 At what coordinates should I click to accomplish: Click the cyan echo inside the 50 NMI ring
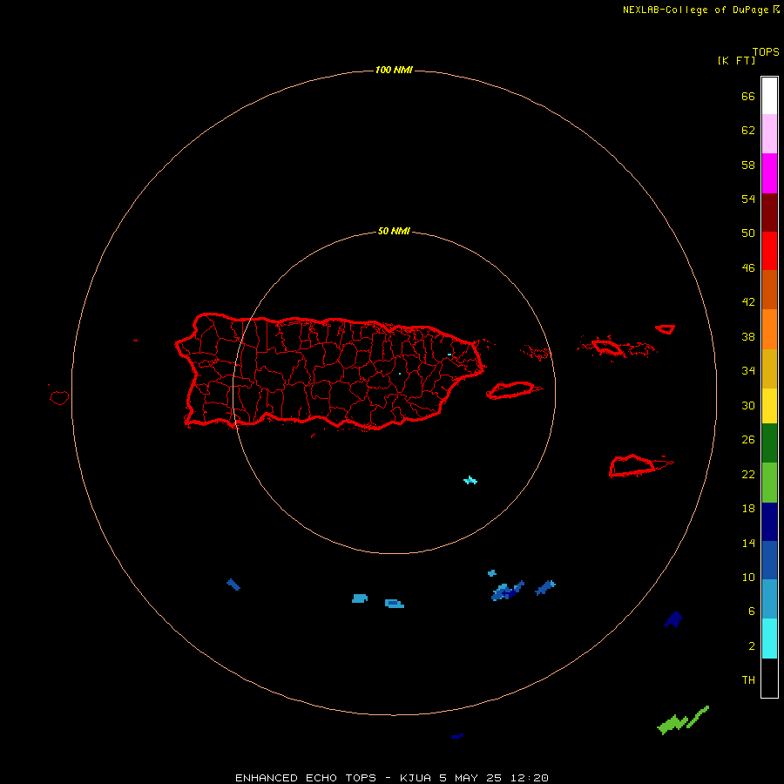(x=470, y=481)
